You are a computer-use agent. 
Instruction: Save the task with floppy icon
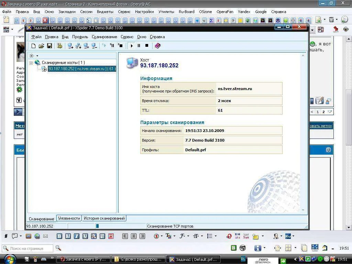click(49, 46)
